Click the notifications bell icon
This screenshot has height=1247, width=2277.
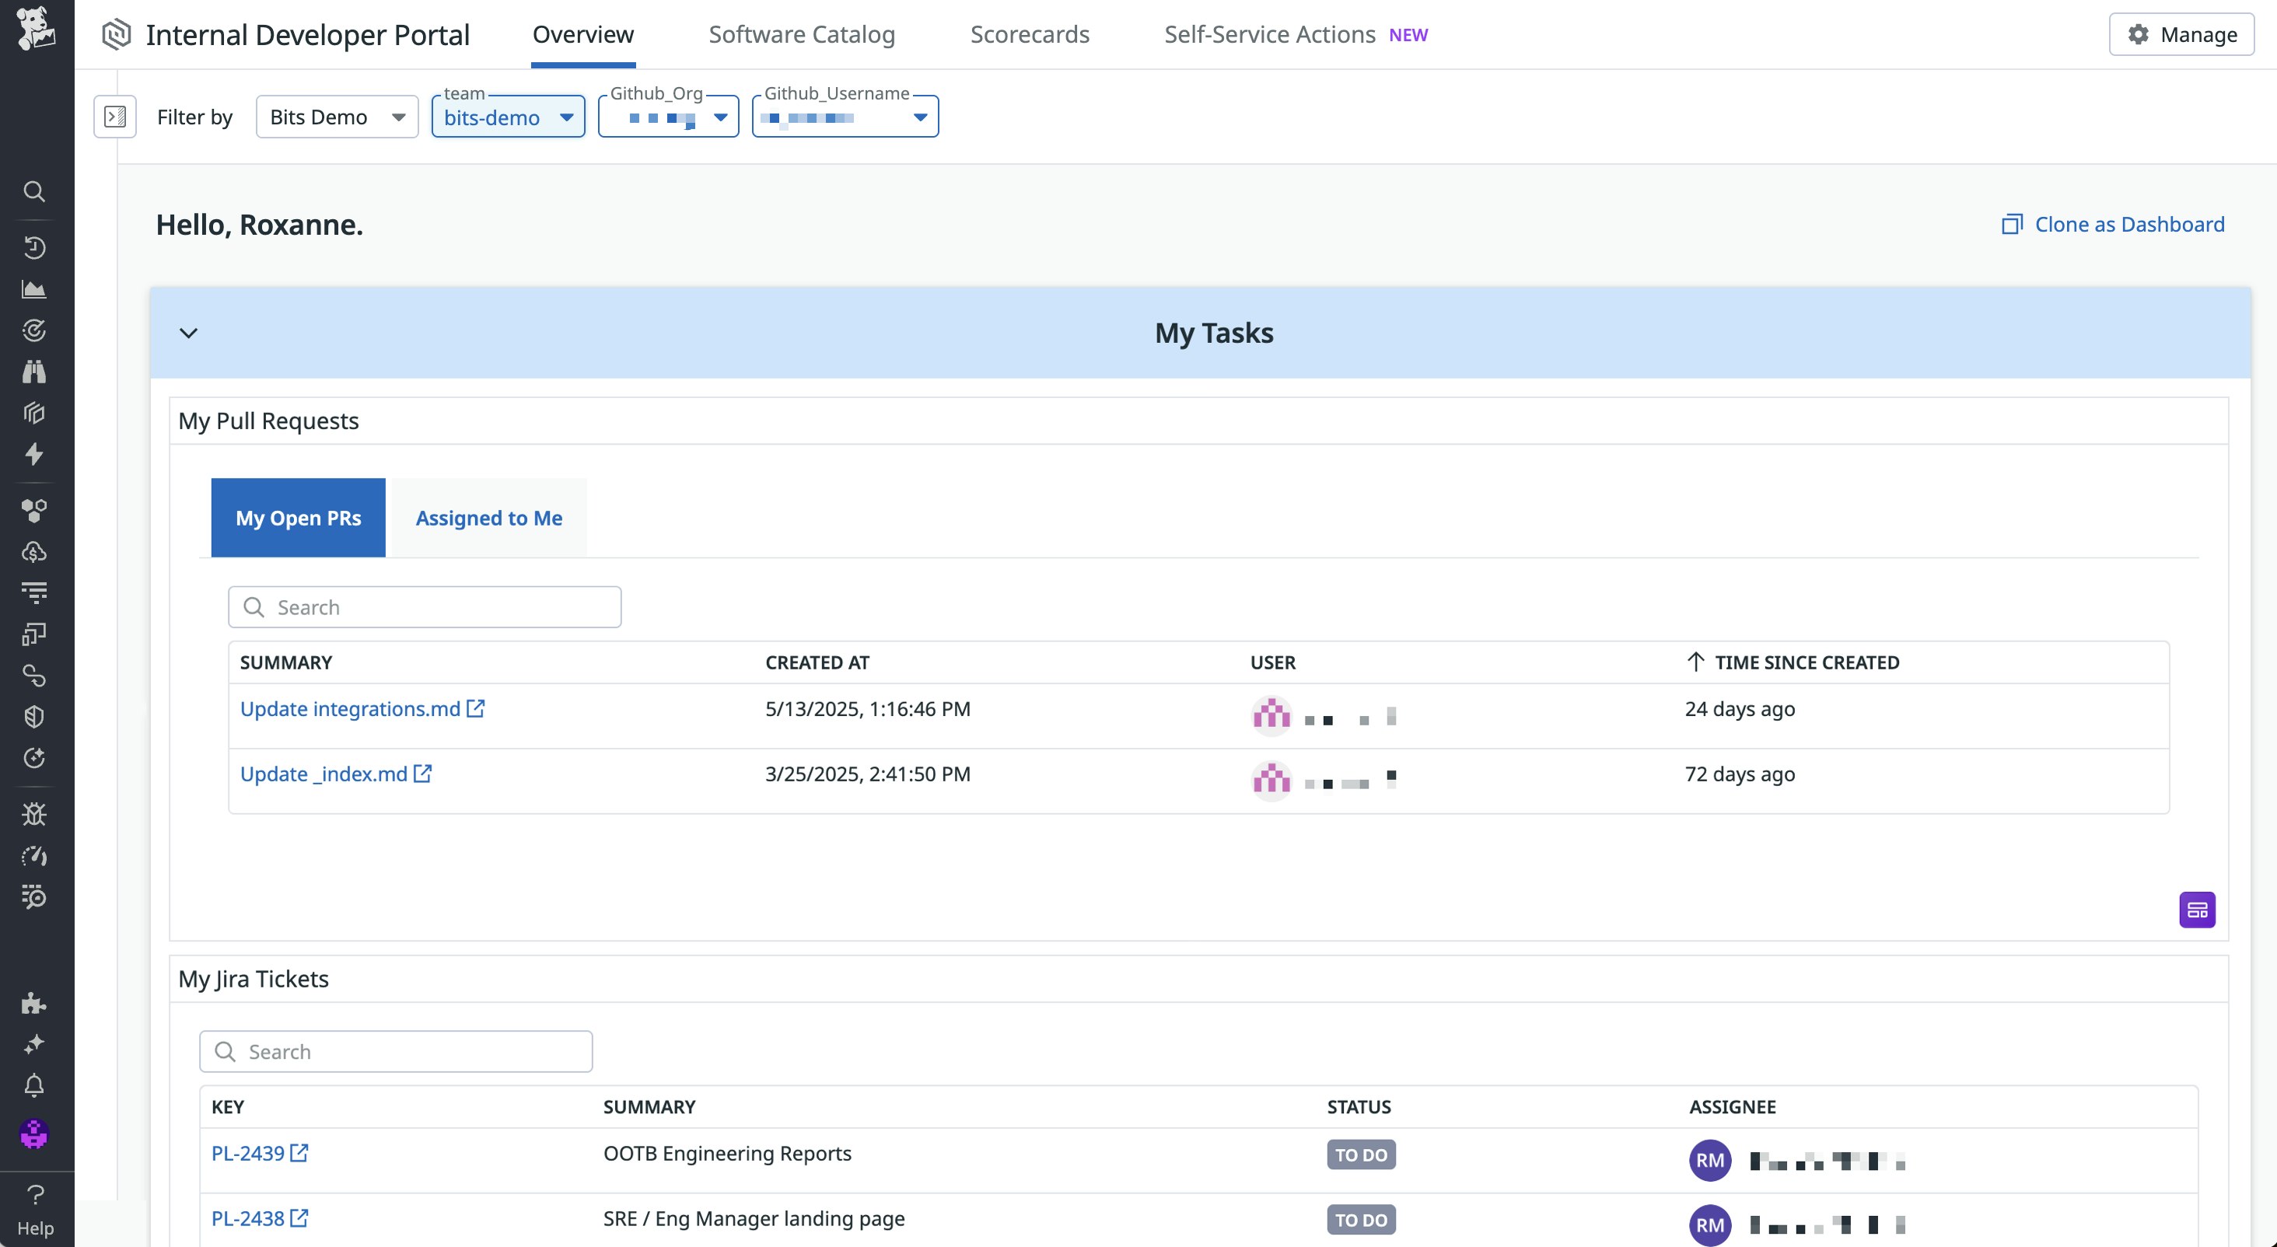33,1085
